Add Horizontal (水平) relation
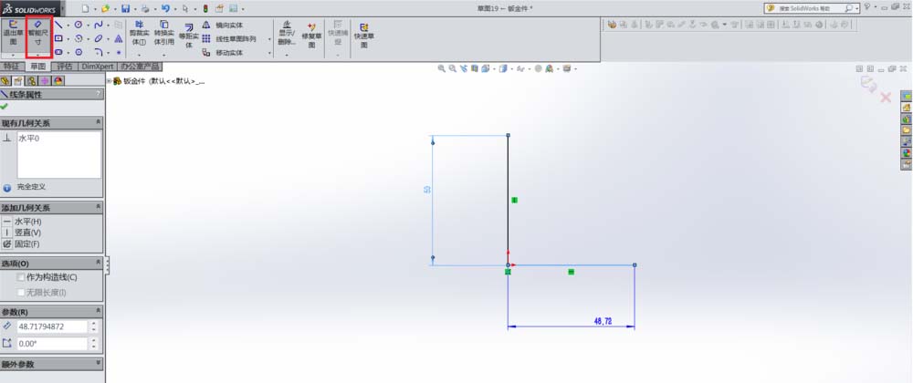Image resolution: width=913 pixels, height=383 pixels. 22,222
